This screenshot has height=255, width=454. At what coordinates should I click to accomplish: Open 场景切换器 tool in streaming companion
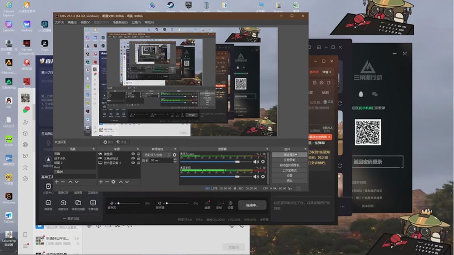pos(78,205)
